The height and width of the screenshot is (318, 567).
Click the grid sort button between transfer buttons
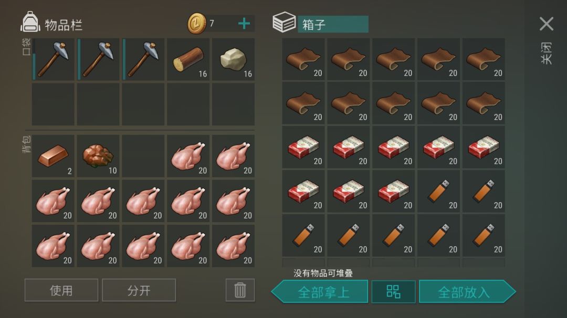(x=393, y=291)
